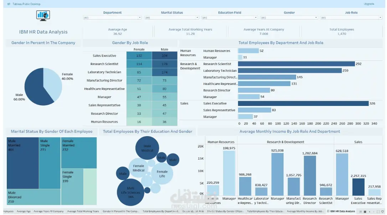The image size is (387, 215).
Task: Expand the Education Field filter dropdown
Action: (x=229, y=18)
